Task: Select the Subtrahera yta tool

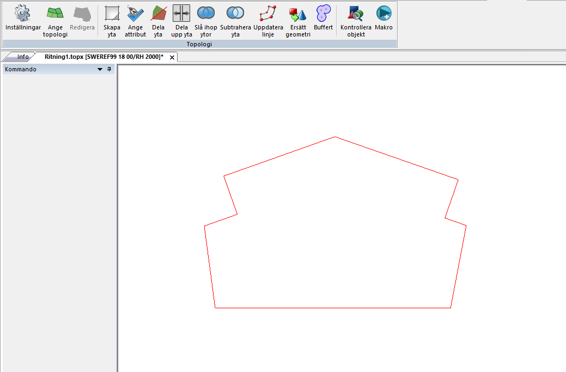Action: click(235, 21)
